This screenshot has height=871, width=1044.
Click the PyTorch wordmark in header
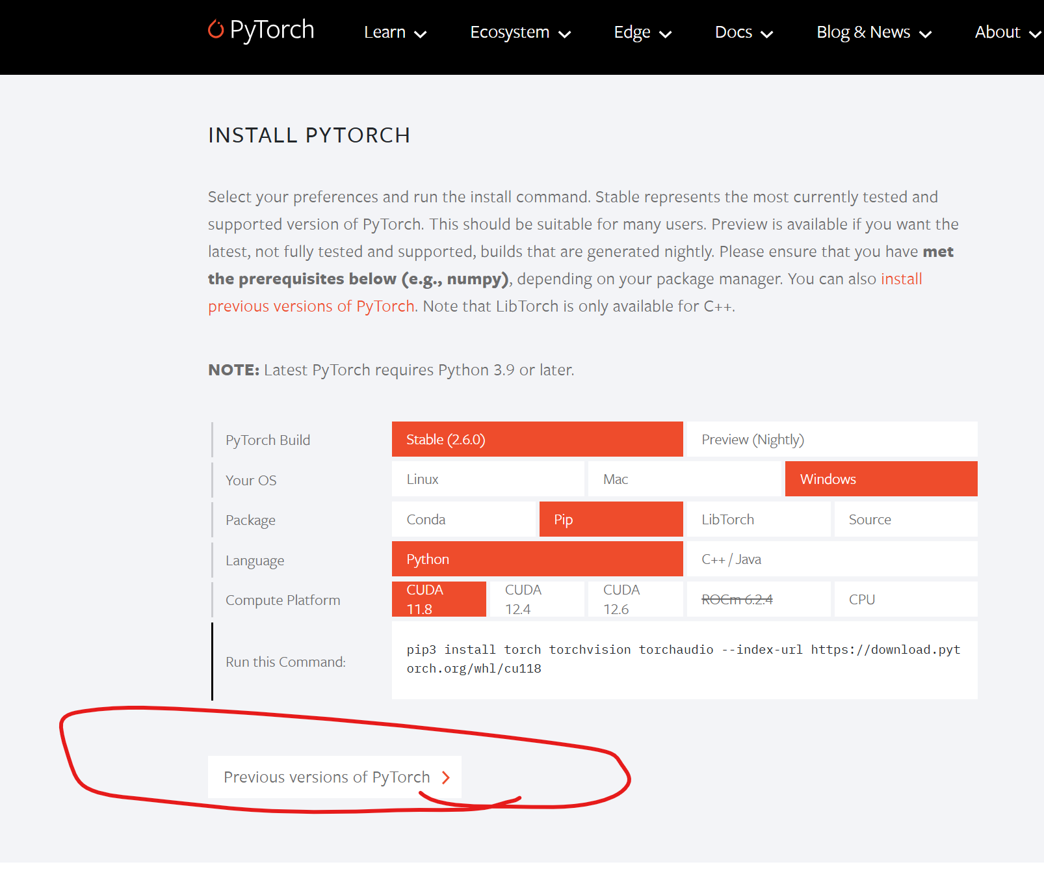point(272,30)
